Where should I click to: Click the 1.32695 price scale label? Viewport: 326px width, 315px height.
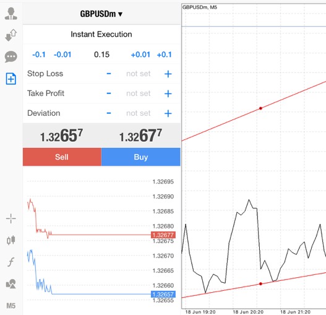click(163, 181)
